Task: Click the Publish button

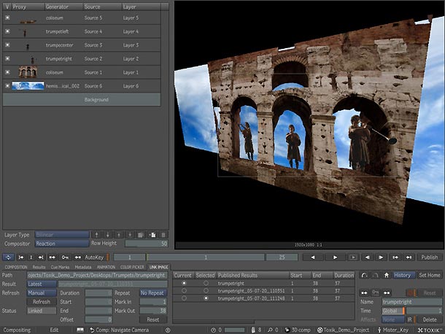Action: [x=430, y=257]
